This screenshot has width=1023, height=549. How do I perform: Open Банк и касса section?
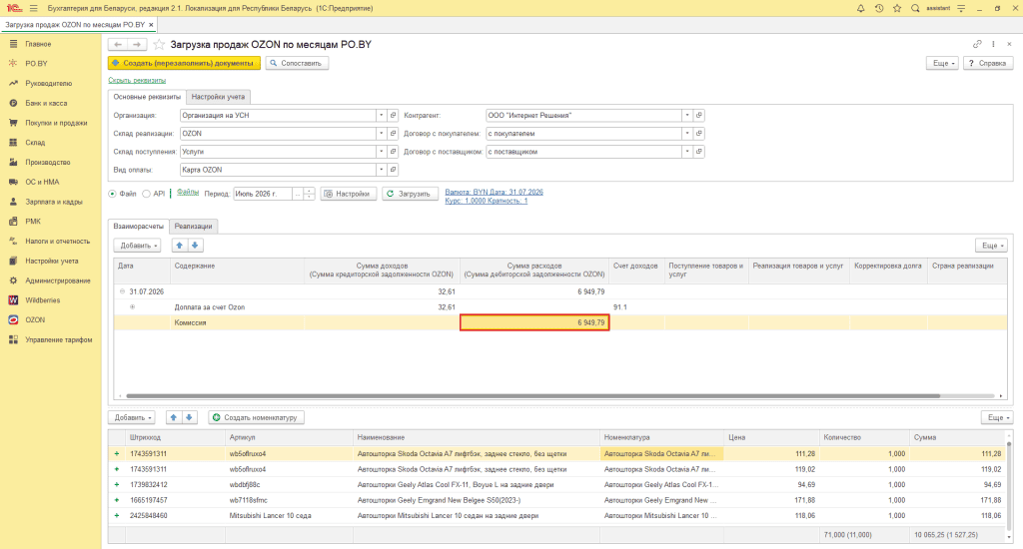[46, 103]
